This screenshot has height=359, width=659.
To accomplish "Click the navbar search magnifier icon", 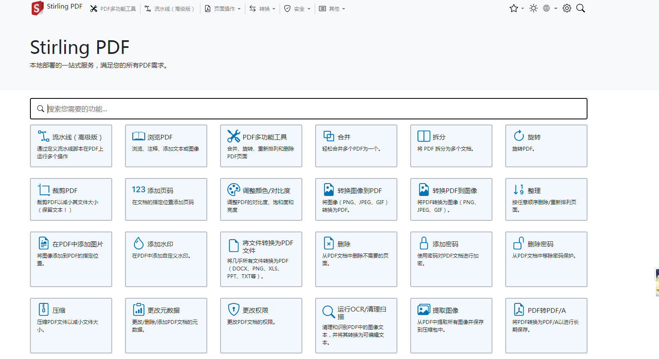I will (581, 8).
